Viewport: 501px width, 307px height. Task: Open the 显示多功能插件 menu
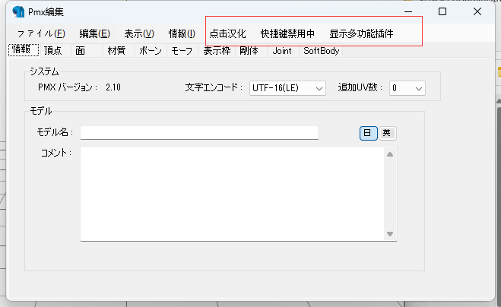click(361, 33)
